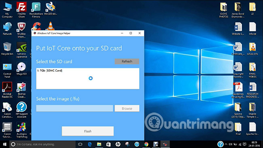Click the Windows Start button
The image size is (263, 148).
[x=5, y=144]
